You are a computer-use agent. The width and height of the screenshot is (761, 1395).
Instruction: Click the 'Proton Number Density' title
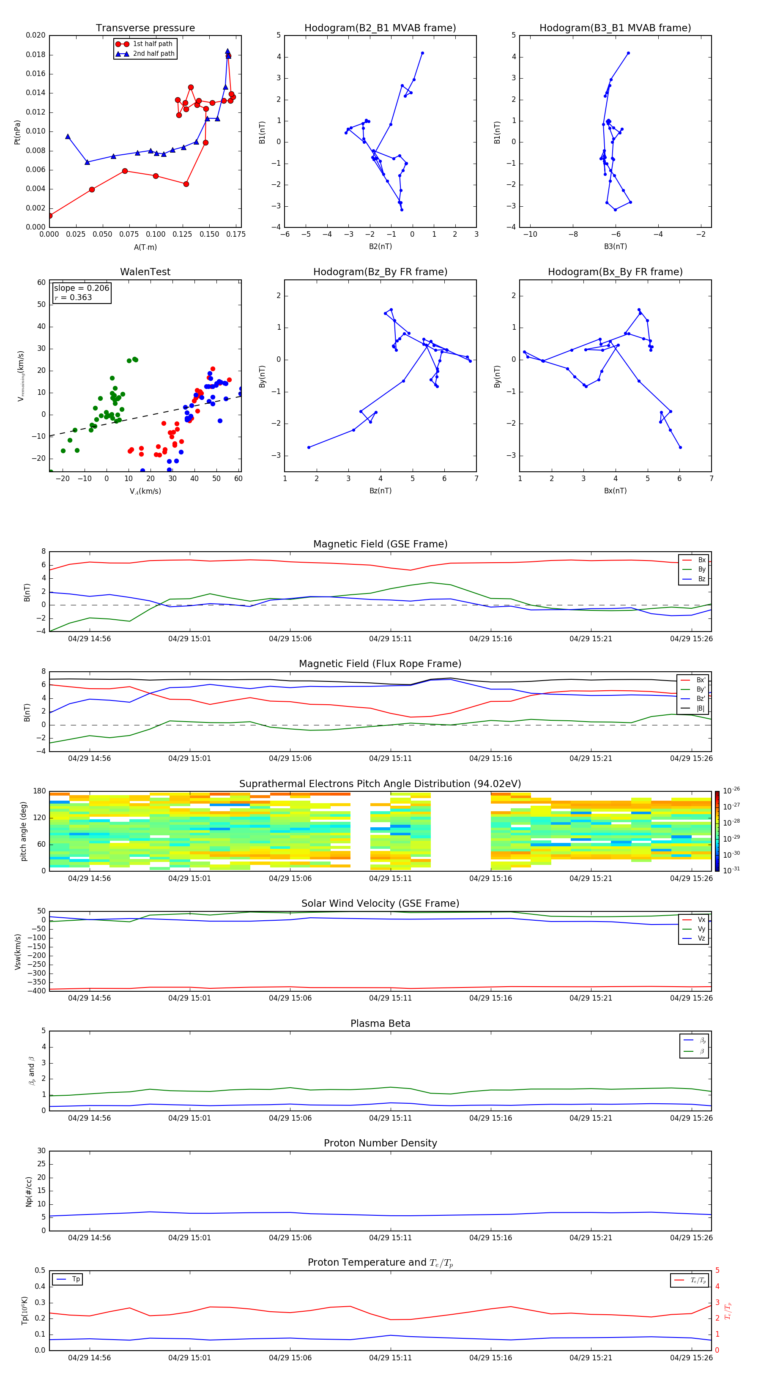(x=380, y=1143)
